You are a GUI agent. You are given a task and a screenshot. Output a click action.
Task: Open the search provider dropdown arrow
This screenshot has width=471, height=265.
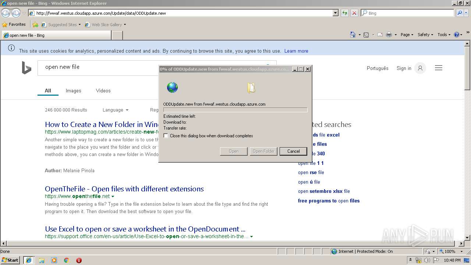pyautogui.click(x=467, y=13)
